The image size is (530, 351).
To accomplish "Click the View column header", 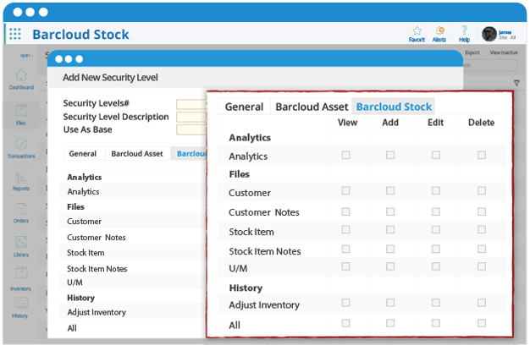I will [x=347, y=123].
